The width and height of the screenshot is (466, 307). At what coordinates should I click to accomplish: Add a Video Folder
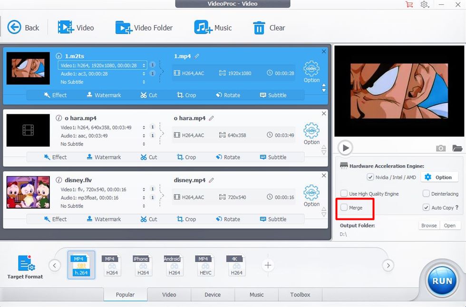(x=144, y=28)
